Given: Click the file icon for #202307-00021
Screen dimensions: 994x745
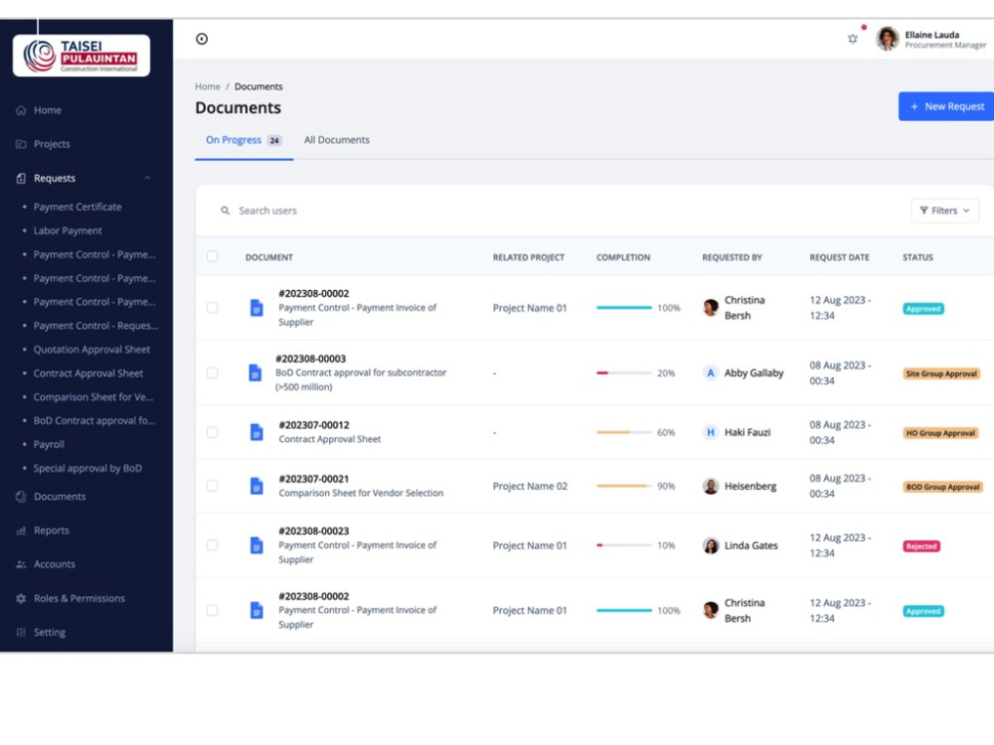Looking at the screenshot, I should (x=256, y=487).
